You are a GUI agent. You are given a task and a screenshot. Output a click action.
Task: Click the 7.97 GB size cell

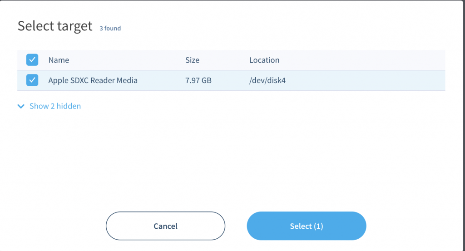198,80
